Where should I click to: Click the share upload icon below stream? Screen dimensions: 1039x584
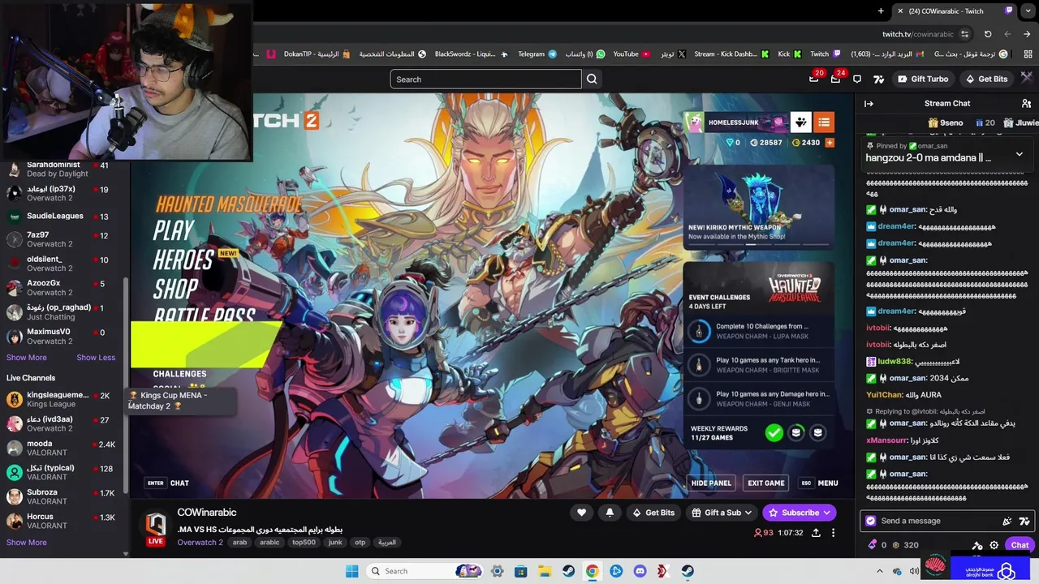(816, 533)
